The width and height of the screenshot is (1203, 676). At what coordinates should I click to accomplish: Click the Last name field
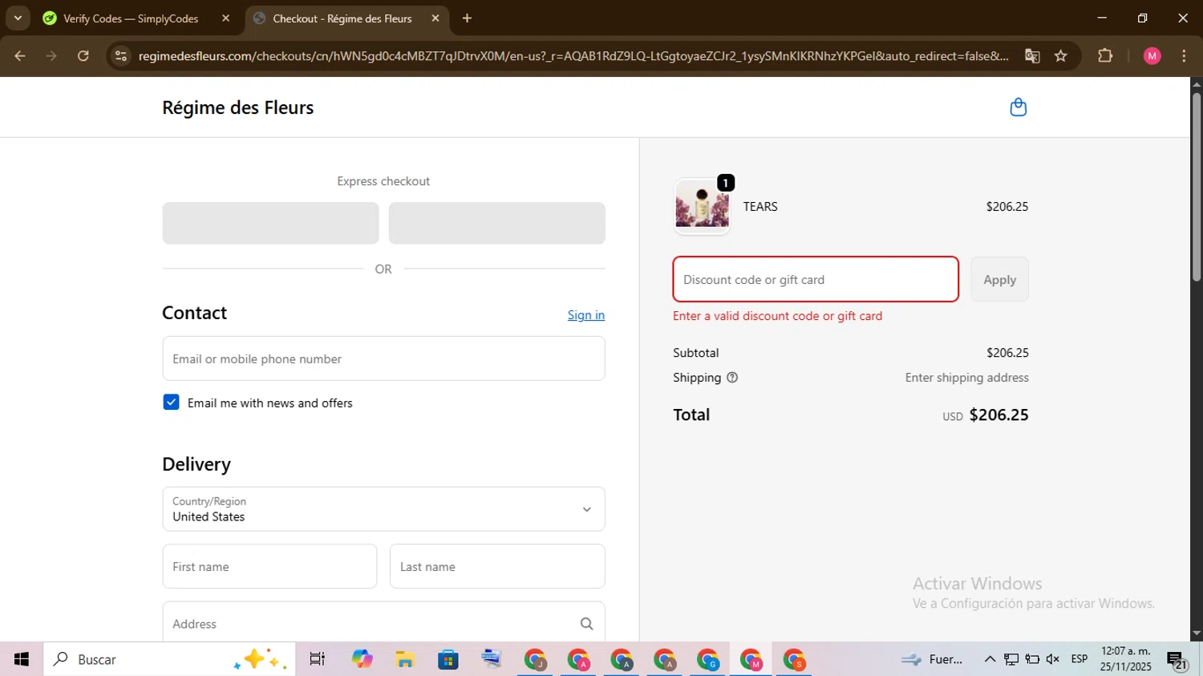point(497,566)
